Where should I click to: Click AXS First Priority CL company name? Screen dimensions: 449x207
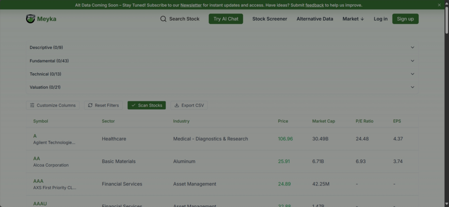pyautogui.click(x=55, y=188)
